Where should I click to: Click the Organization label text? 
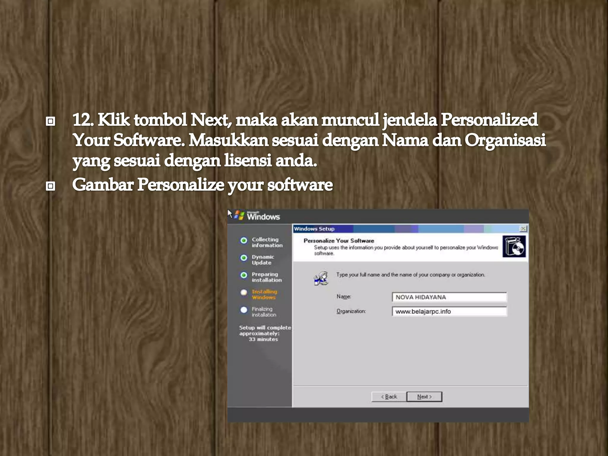351,311
